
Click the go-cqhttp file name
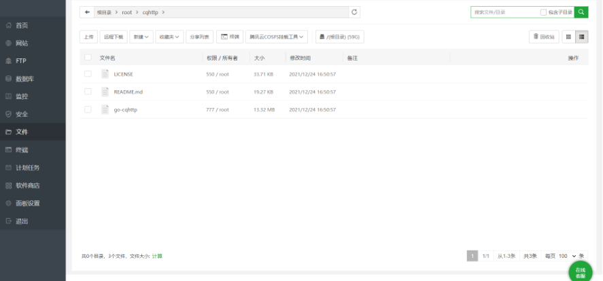tap(125, 110)
